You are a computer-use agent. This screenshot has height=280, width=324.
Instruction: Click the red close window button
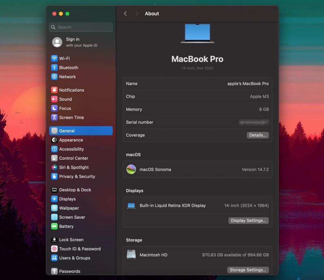[54, 14]
